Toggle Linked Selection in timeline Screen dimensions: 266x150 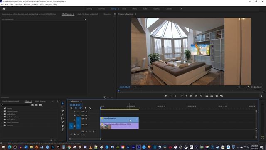[x=81, y=108]
